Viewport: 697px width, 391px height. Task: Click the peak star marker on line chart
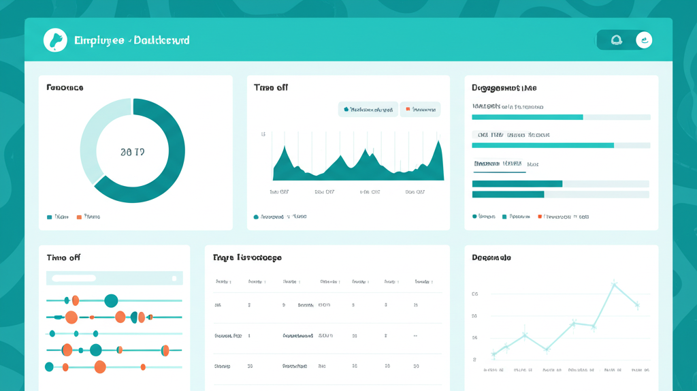tap(614, 283)
